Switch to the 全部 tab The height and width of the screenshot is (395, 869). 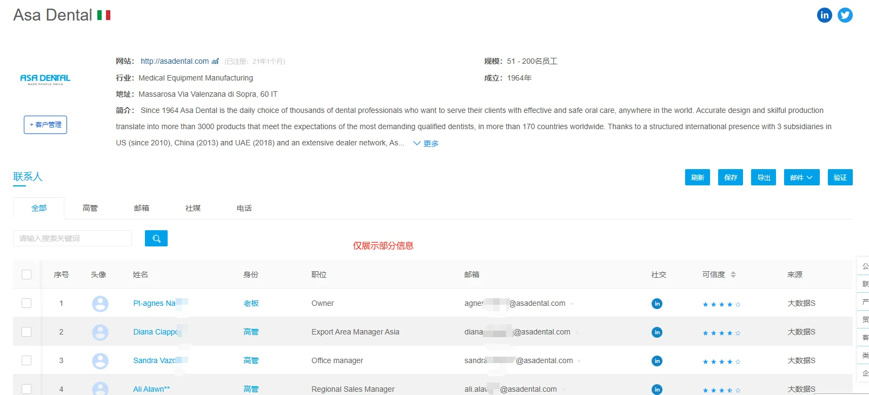pyautogui.click(x=39, y=208)
